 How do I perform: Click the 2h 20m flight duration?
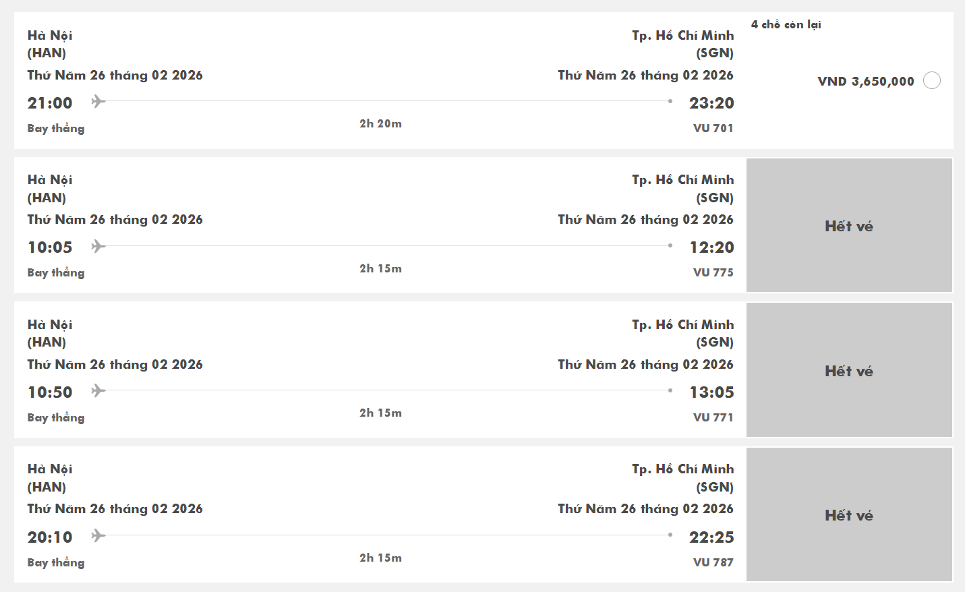tap(380, 124)
